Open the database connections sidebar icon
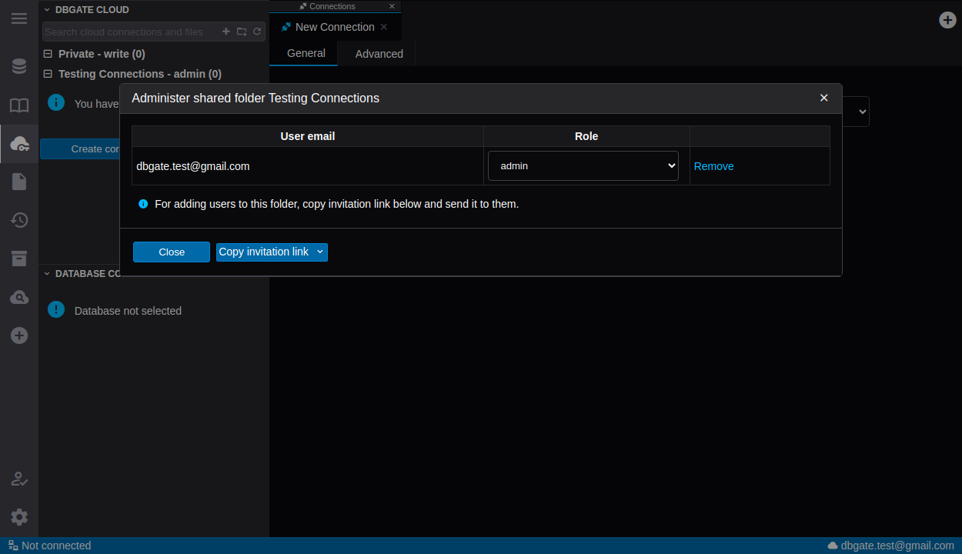962x554 pixels. click(x=19, y=66)
